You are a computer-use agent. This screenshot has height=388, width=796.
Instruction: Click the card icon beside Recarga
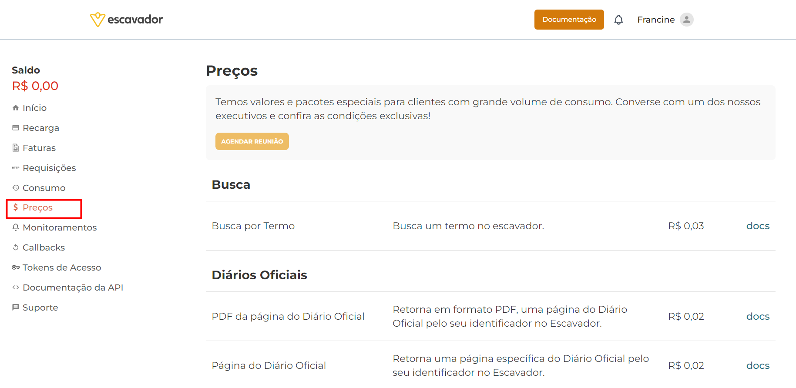(x=16, y=127)
